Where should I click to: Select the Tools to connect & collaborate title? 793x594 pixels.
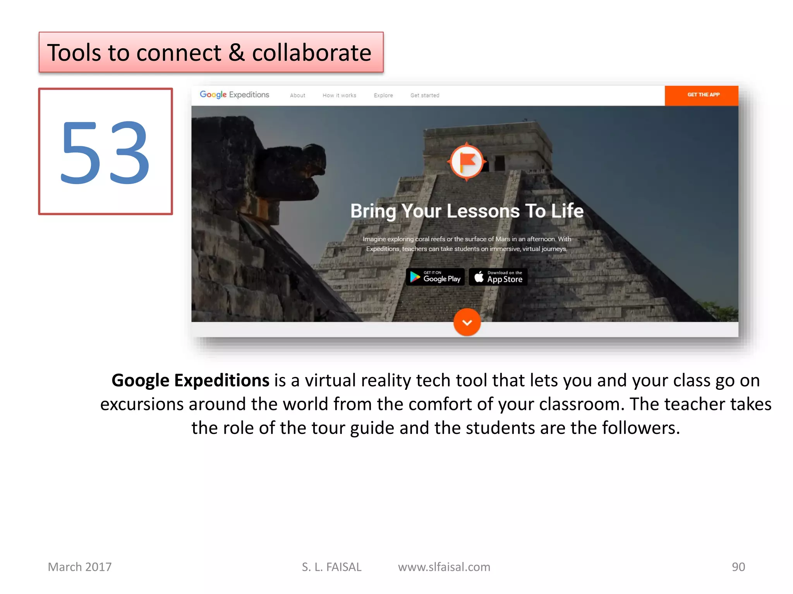(211, 52)
